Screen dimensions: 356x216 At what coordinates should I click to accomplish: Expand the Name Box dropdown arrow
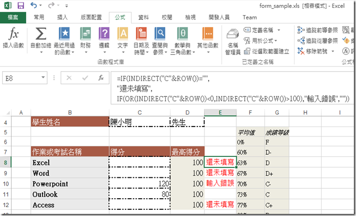click(x=43, y=77)
